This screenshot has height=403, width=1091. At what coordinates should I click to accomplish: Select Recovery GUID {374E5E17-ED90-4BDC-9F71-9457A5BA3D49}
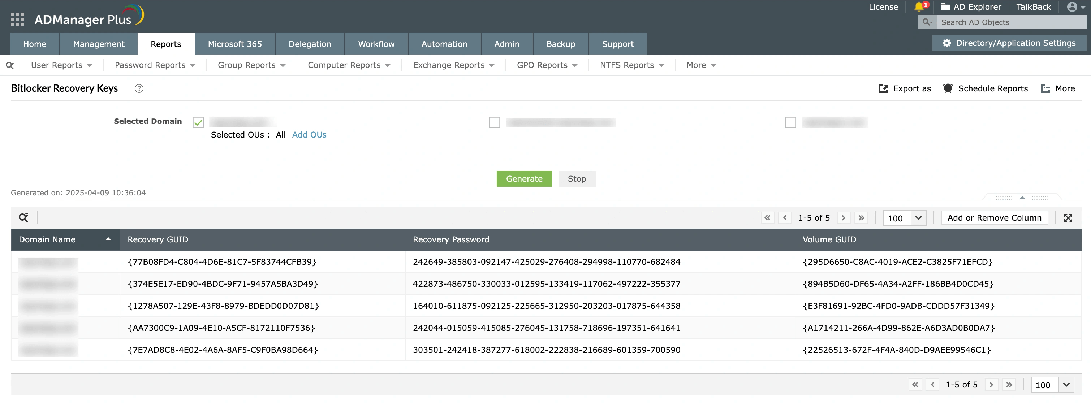click(x=223, y=283)
